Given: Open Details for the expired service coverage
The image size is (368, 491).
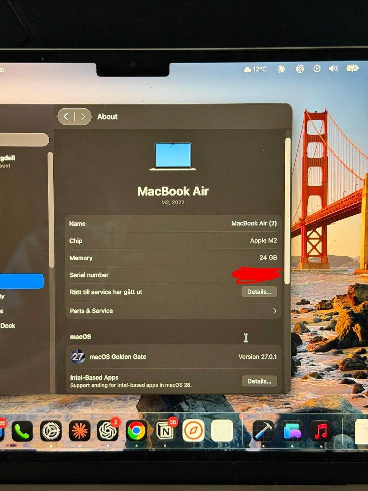Looking at the screenshot, I should click(x=259, y=292).
